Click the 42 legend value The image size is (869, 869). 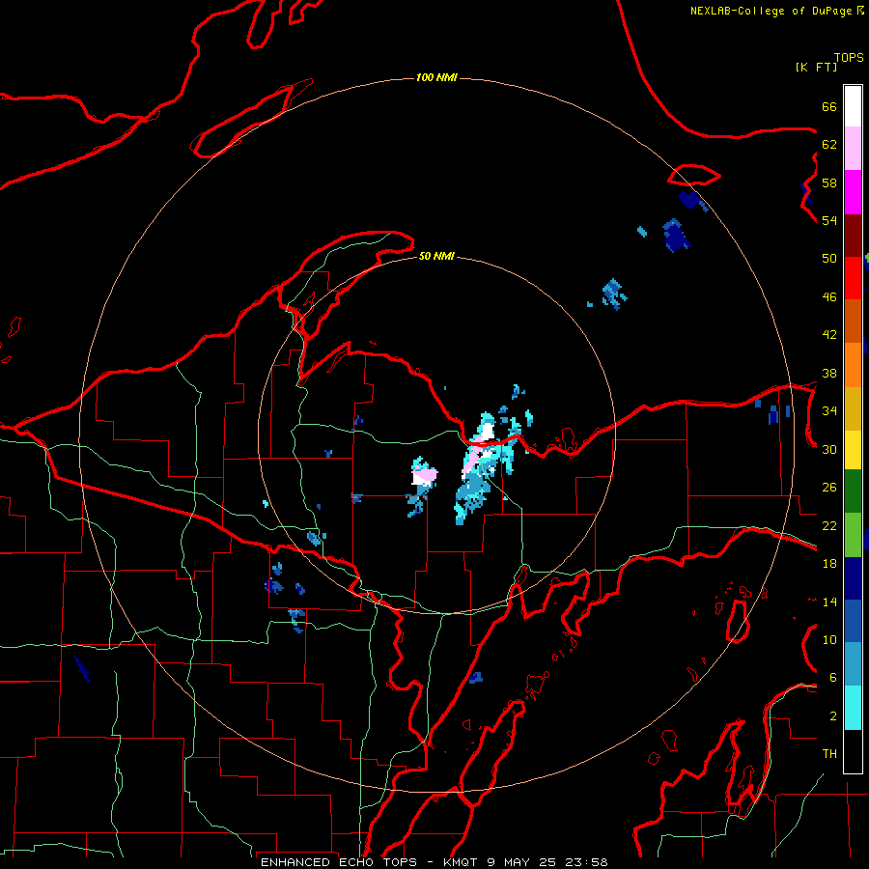(829, 335)
